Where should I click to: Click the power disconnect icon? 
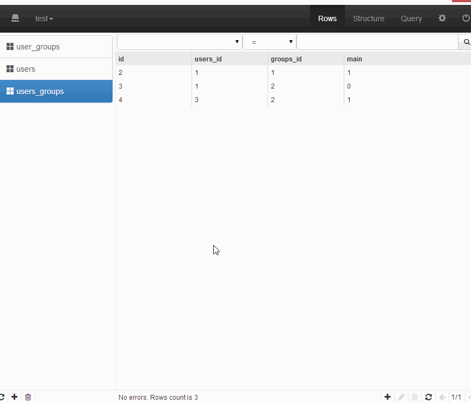coord(466,18)
